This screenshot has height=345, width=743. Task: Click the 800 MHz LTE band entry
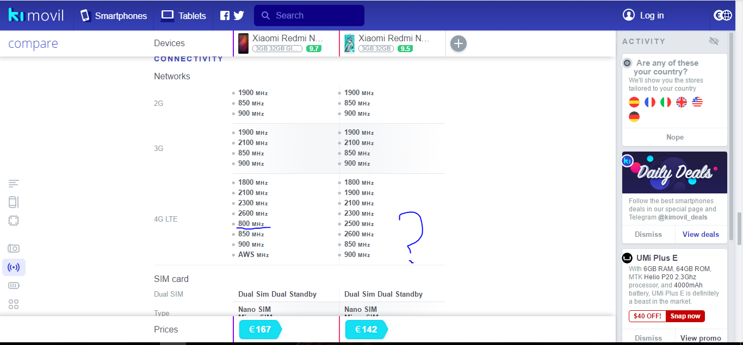pyautogui.click(x=251, y=224)
